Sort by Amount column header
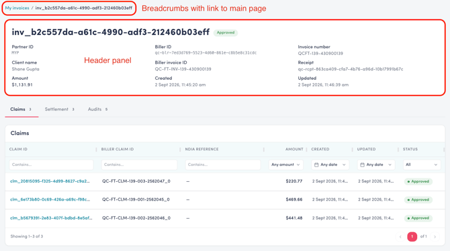 [x=294, y=149]
